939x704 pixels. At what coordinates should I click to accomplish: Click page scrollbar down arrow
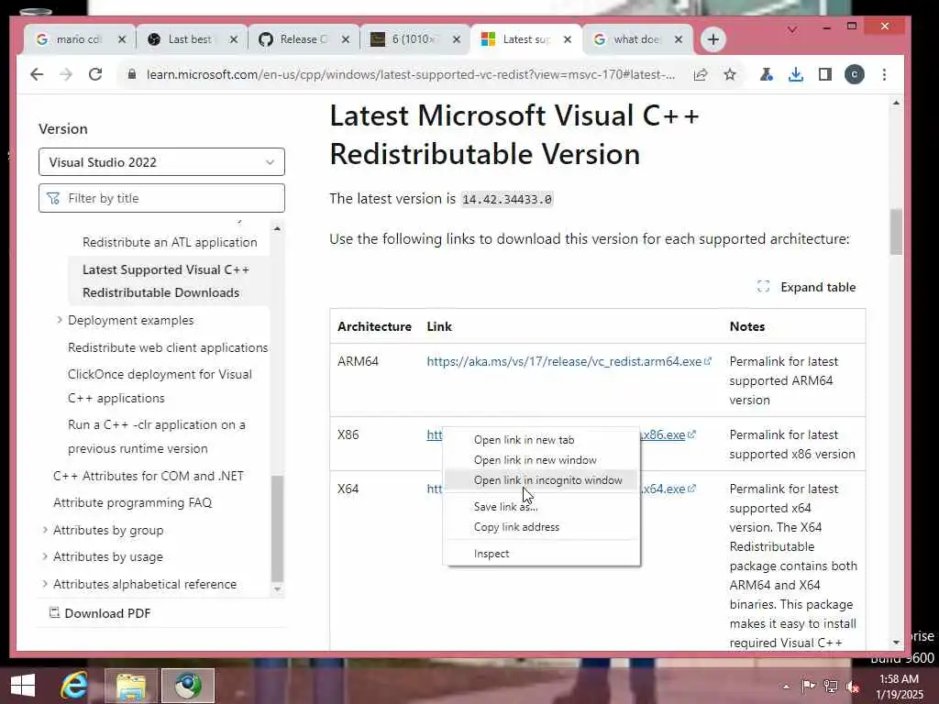(x=896, y=643)
